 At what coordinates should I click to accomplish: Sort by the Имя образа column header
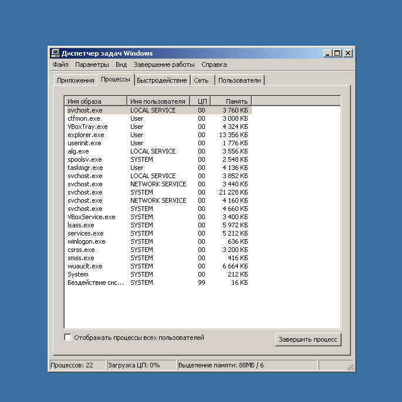[x=96, y=101]
